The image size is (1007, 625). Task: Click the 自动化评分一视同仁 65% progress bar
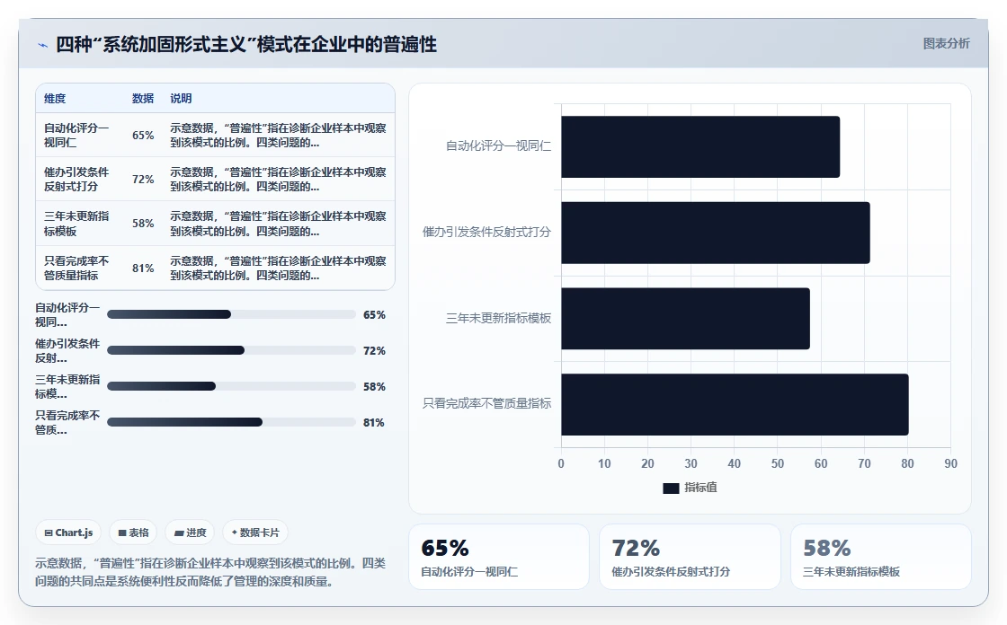231,314
